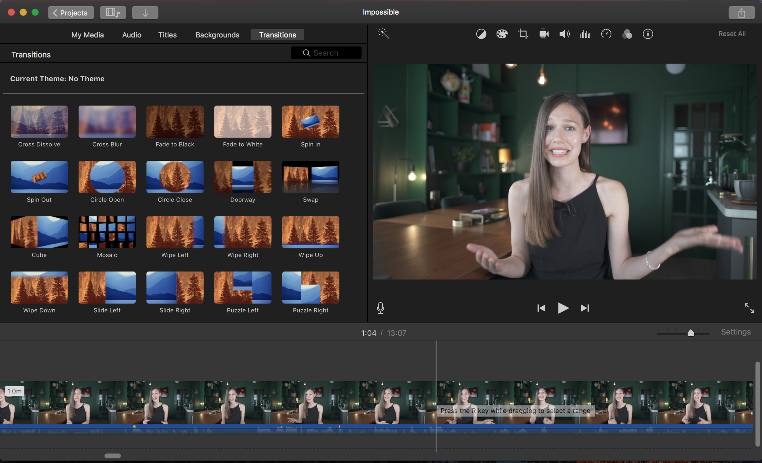
Task: Open the volume adjustment tool
Action: click(x=564, y=34)
